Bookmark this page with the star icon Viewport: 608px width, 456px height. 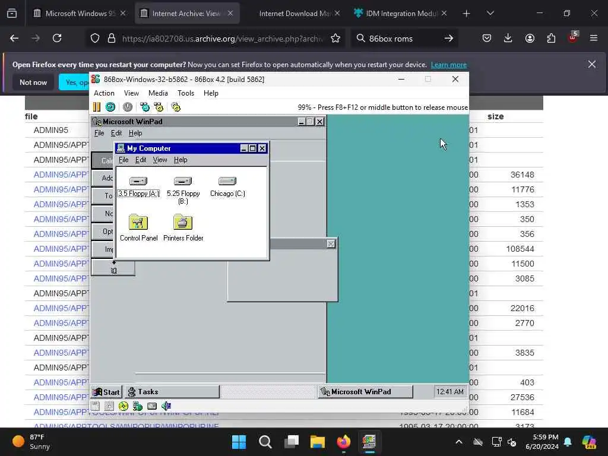(x=335, y=38)
